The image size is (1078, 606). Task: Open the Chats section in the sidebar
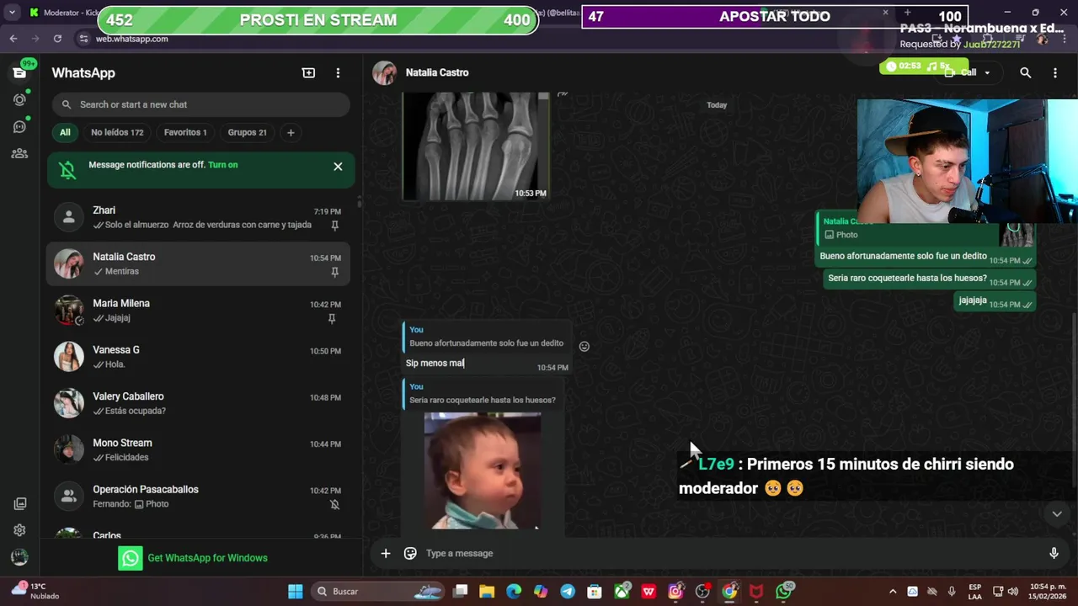pyautogui.click(x=19, y=73)
